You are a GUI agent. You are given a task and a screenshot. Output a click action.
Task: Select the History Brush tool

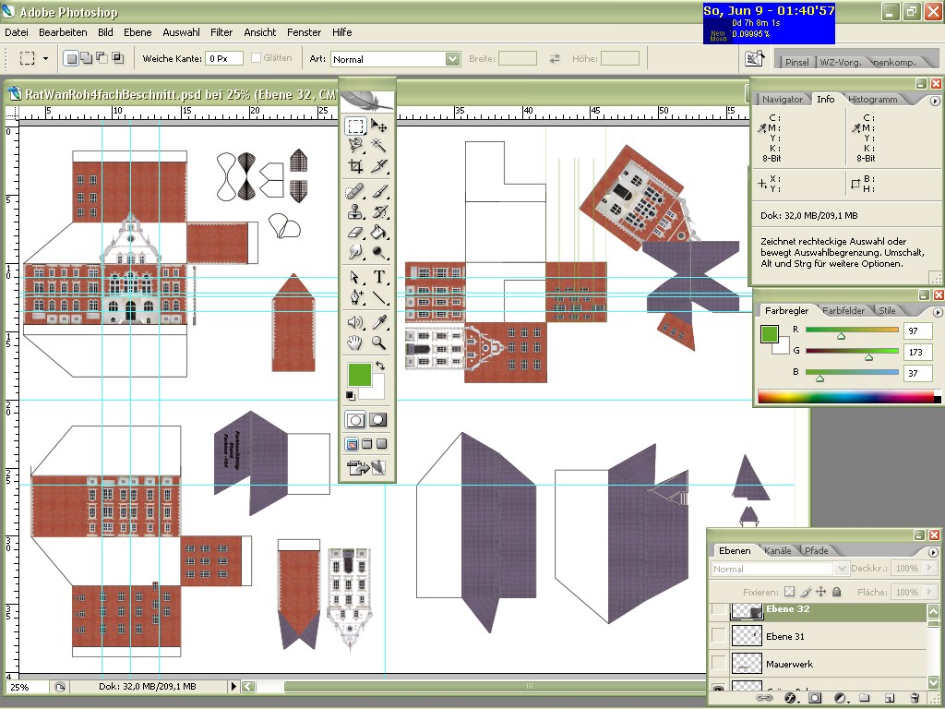(x=379, y=212)
